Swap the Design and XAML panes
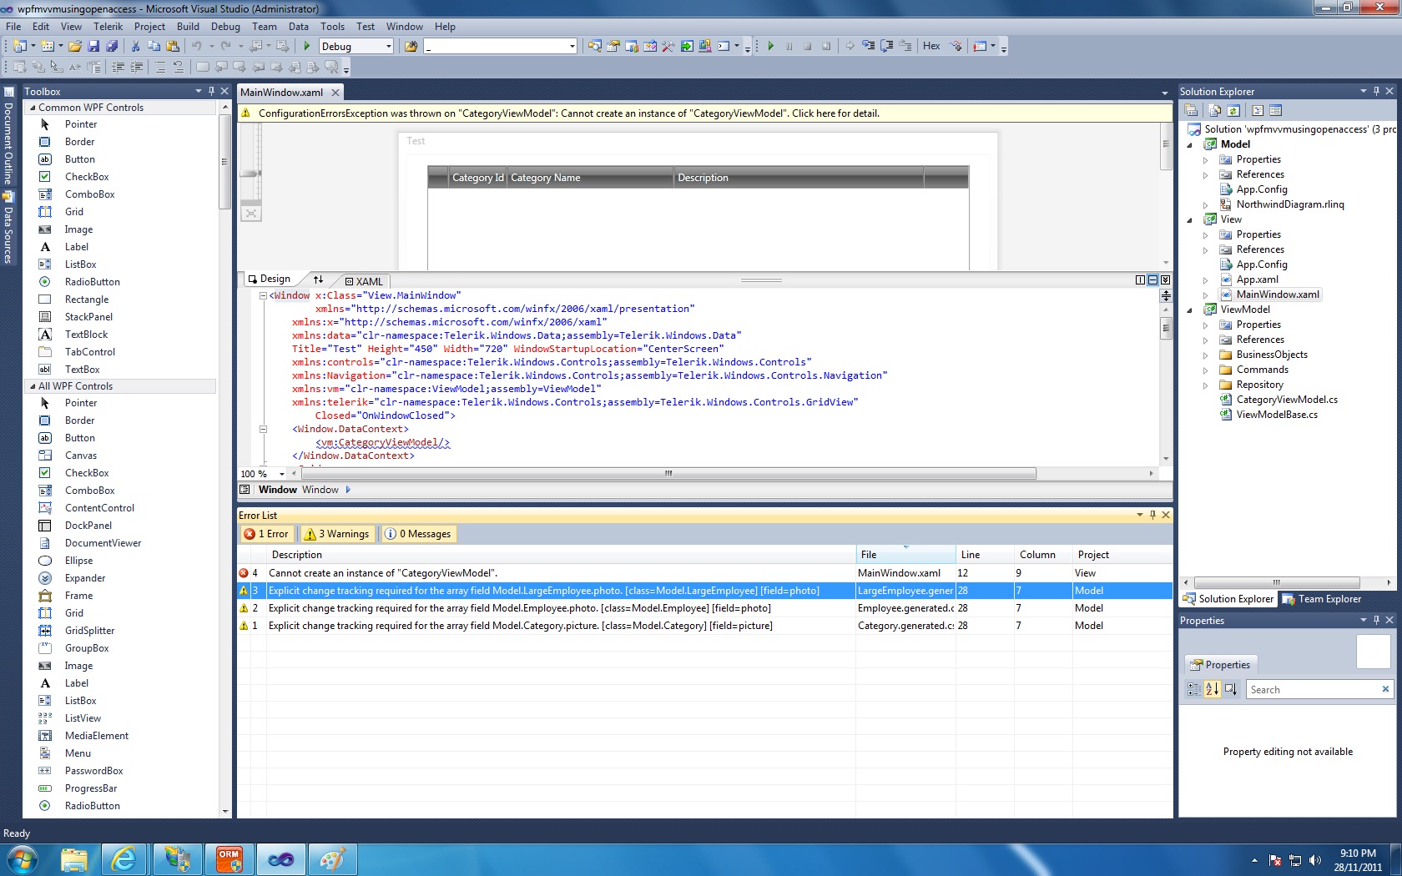Screen dimensions: 1402x876 click(x=318, y=279)
